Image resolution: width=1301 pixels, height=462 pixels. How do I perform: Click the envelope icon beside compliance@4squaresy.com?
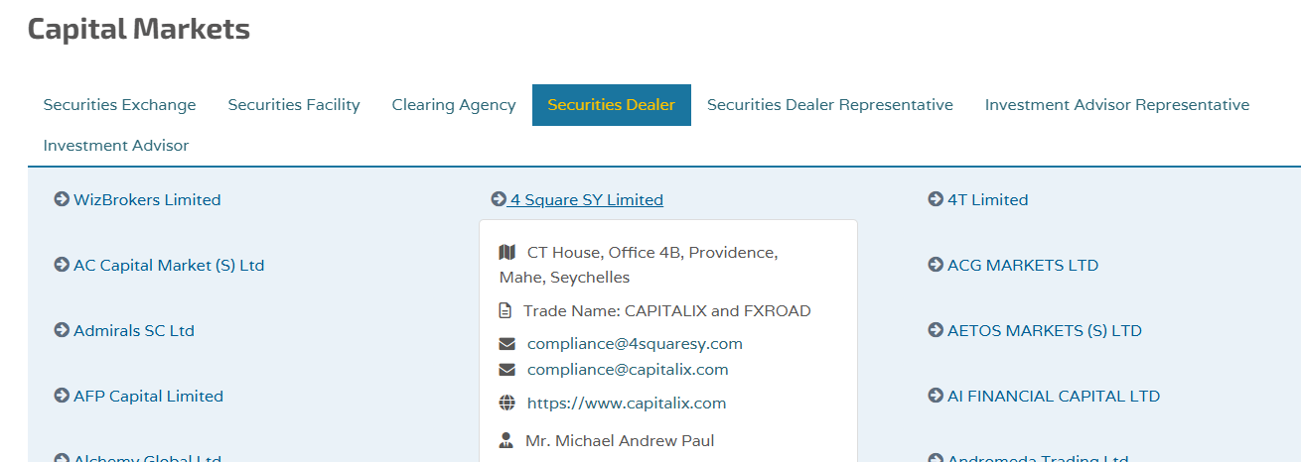tap(507, 344)
